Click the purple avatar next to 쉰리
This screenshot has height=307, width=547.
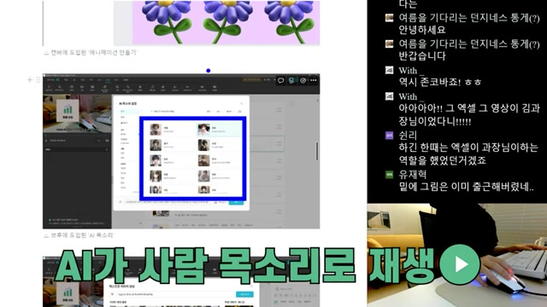click(390, 136)
